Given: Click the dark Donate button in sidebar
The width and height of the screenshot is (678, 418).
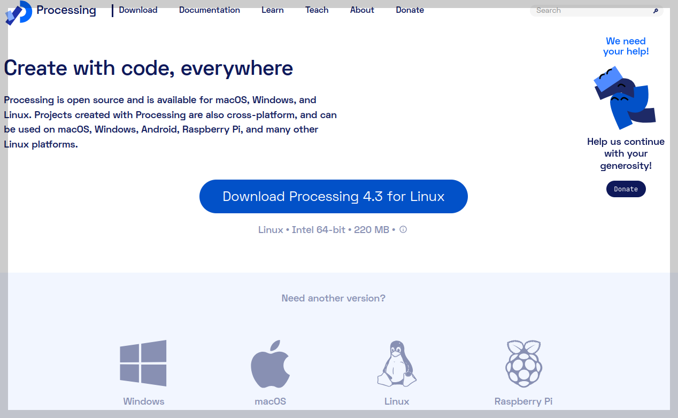Looking at the screenshot, I should [626, 189].
